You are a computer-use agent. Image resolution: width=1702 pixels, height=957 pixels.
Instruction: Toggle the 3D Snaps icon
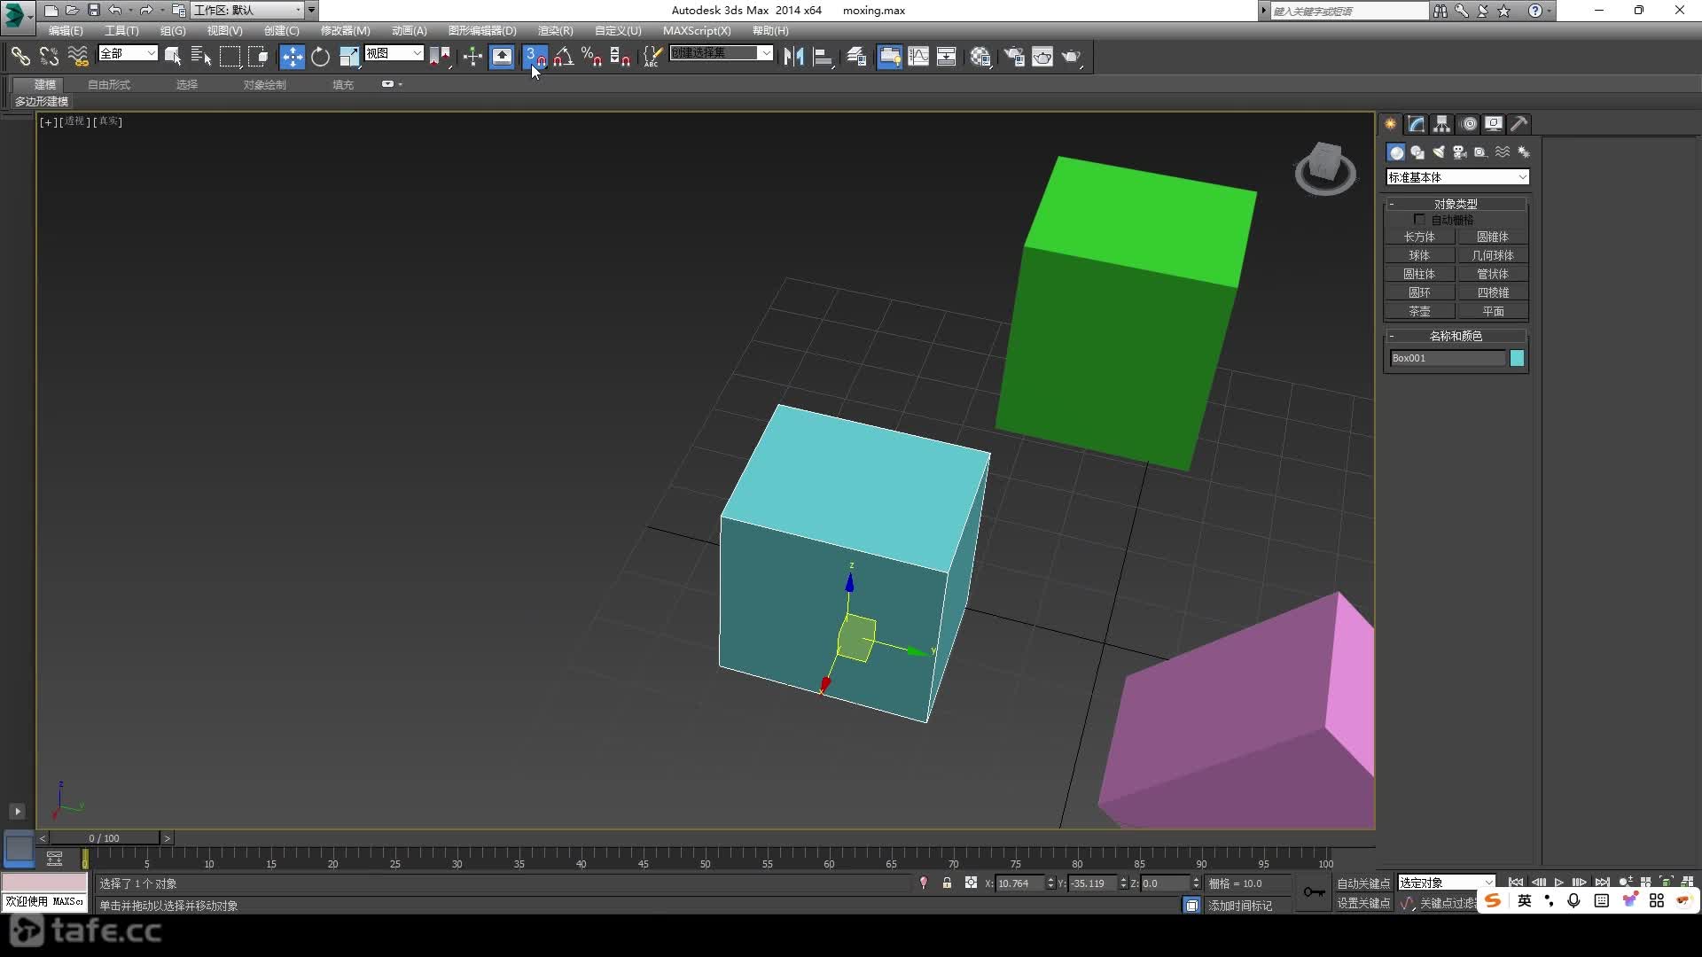tap(535, 57)
